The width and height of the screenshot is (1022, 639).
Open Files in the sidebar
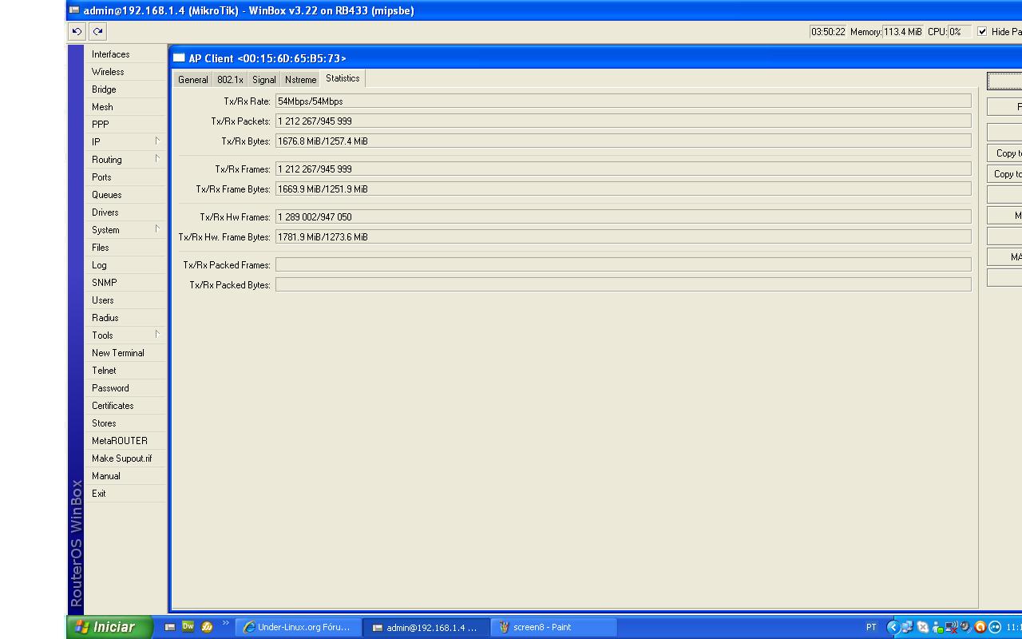(100, 248)
